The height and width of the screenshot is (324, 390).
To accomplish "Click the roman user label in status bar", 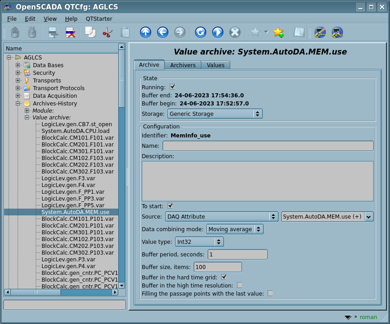I will click(x=368, y=317).
